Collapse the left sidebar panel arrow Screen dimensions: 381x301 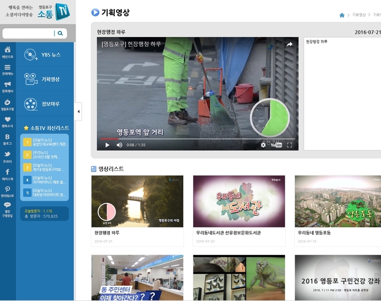[x=78, y=112]
